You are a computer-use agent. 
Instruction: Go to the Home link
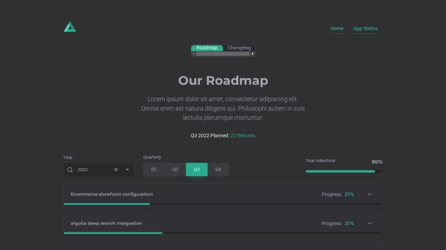coord(337,29)
